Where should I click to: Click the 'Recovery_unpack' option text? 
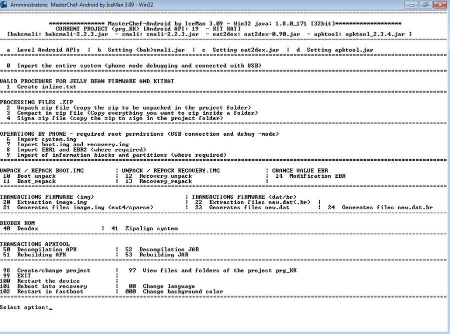[x=165, y=176]
